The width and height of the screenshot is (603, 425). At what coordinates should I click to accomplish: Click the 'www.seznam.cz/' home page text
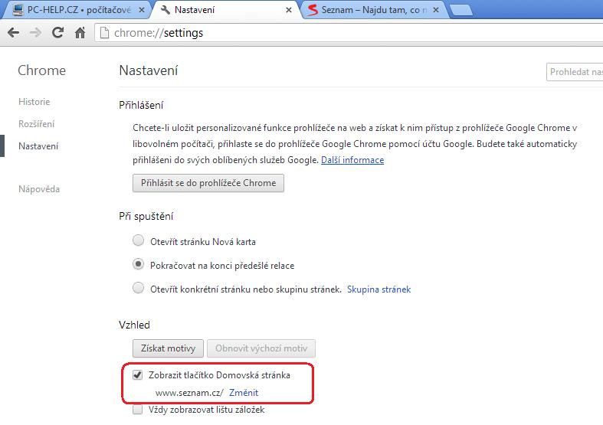189,393
